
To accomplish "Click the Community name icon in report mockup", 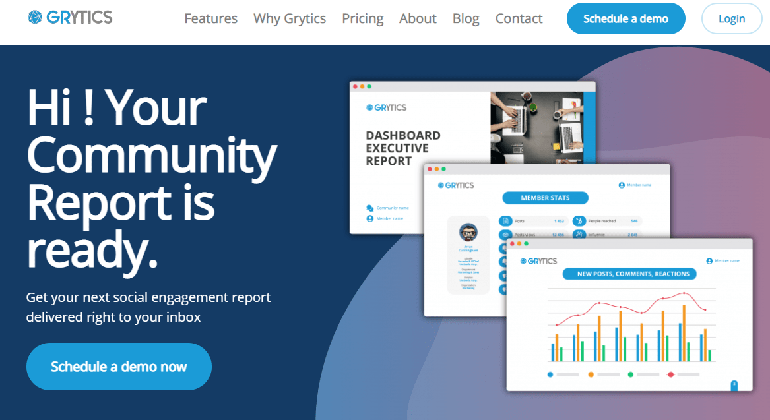I will click(x=369, y=208).
